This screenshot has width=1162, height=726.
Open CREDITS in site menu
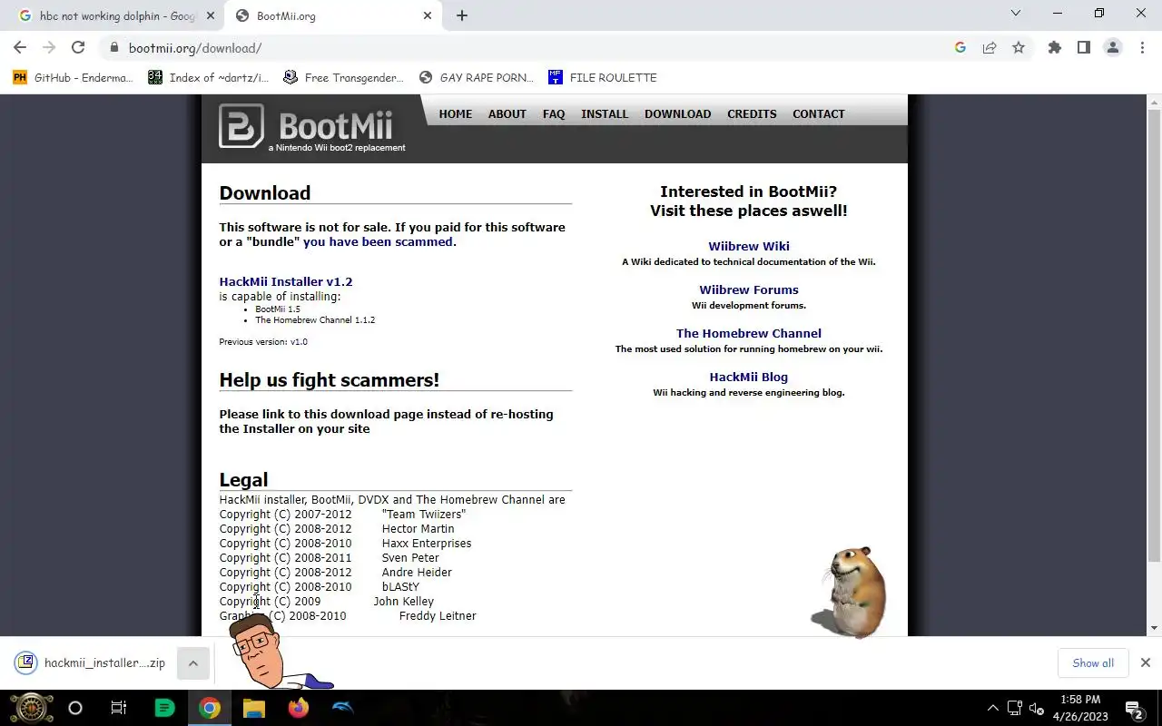(x=752, y=113)
